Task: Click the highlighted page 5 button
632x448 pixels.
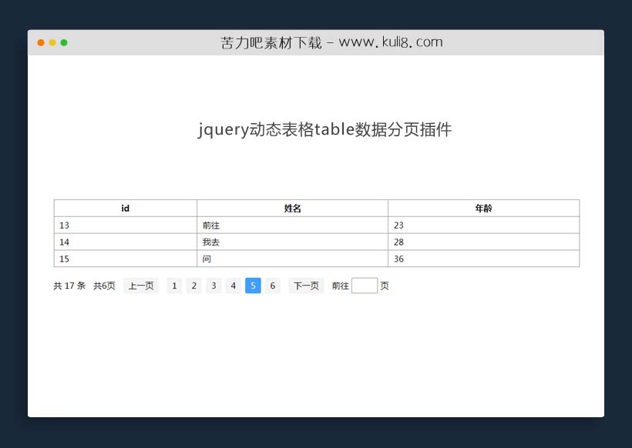Action: [x=253, y=286]
